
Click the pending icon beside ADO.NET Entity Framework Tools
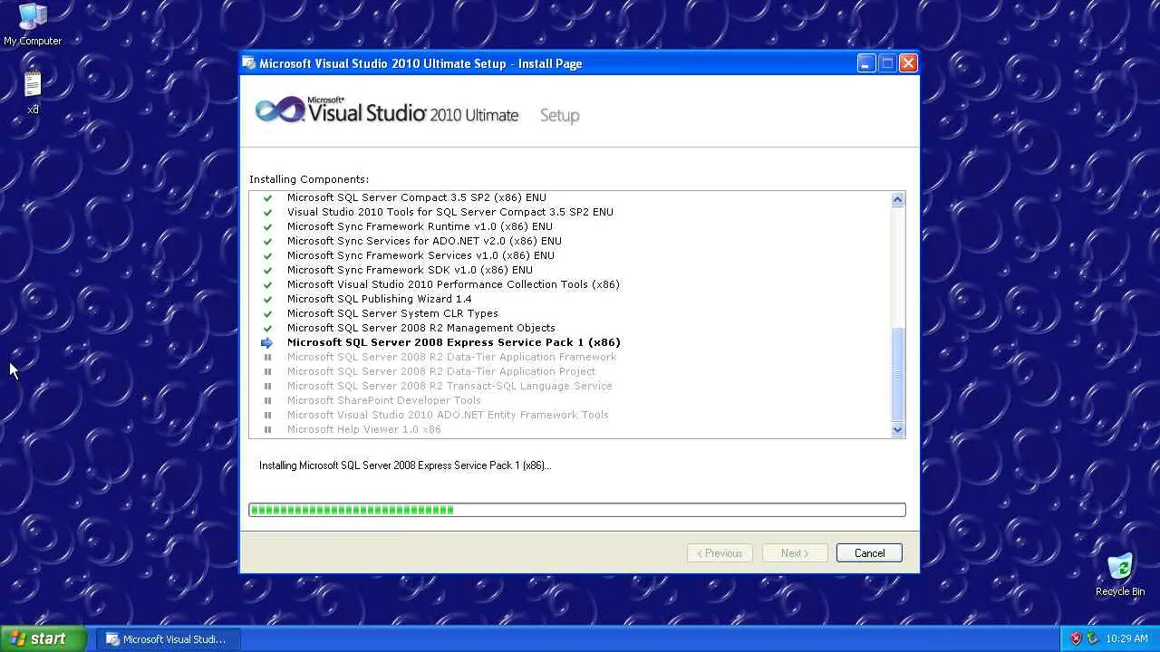coord(267,415)
